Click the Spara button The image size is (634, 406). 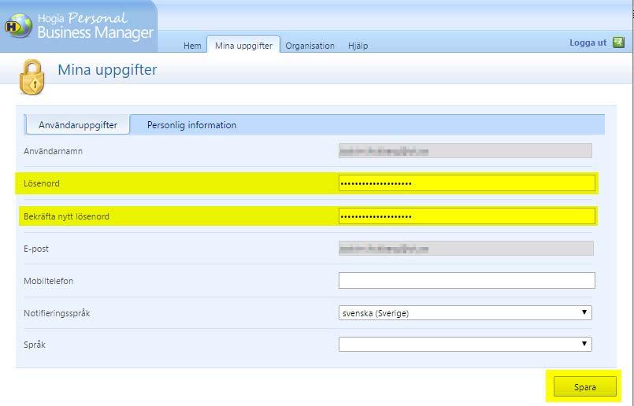tap(584, 386)
